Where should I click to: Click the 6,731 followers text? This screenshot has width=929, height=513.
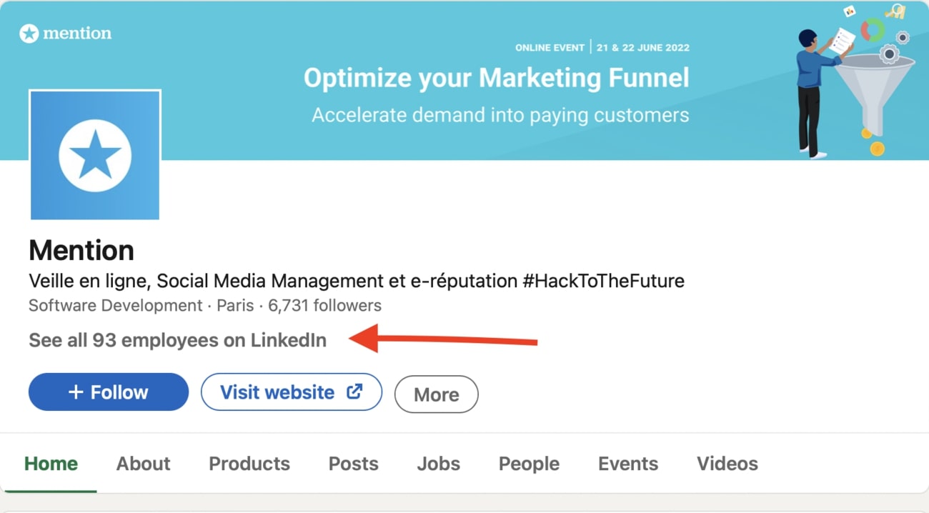[x=325, y=306]
